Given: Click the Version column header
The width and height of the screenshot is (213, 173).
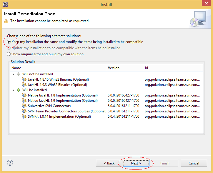Looking at the screenshot, I should click(124, 68).
